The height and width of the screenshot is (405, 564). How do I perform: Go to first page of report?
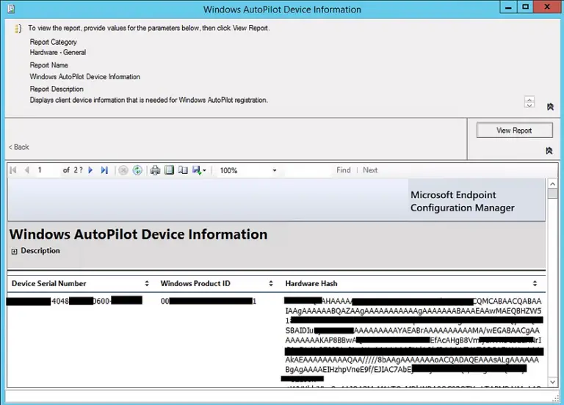pos(13,170)
